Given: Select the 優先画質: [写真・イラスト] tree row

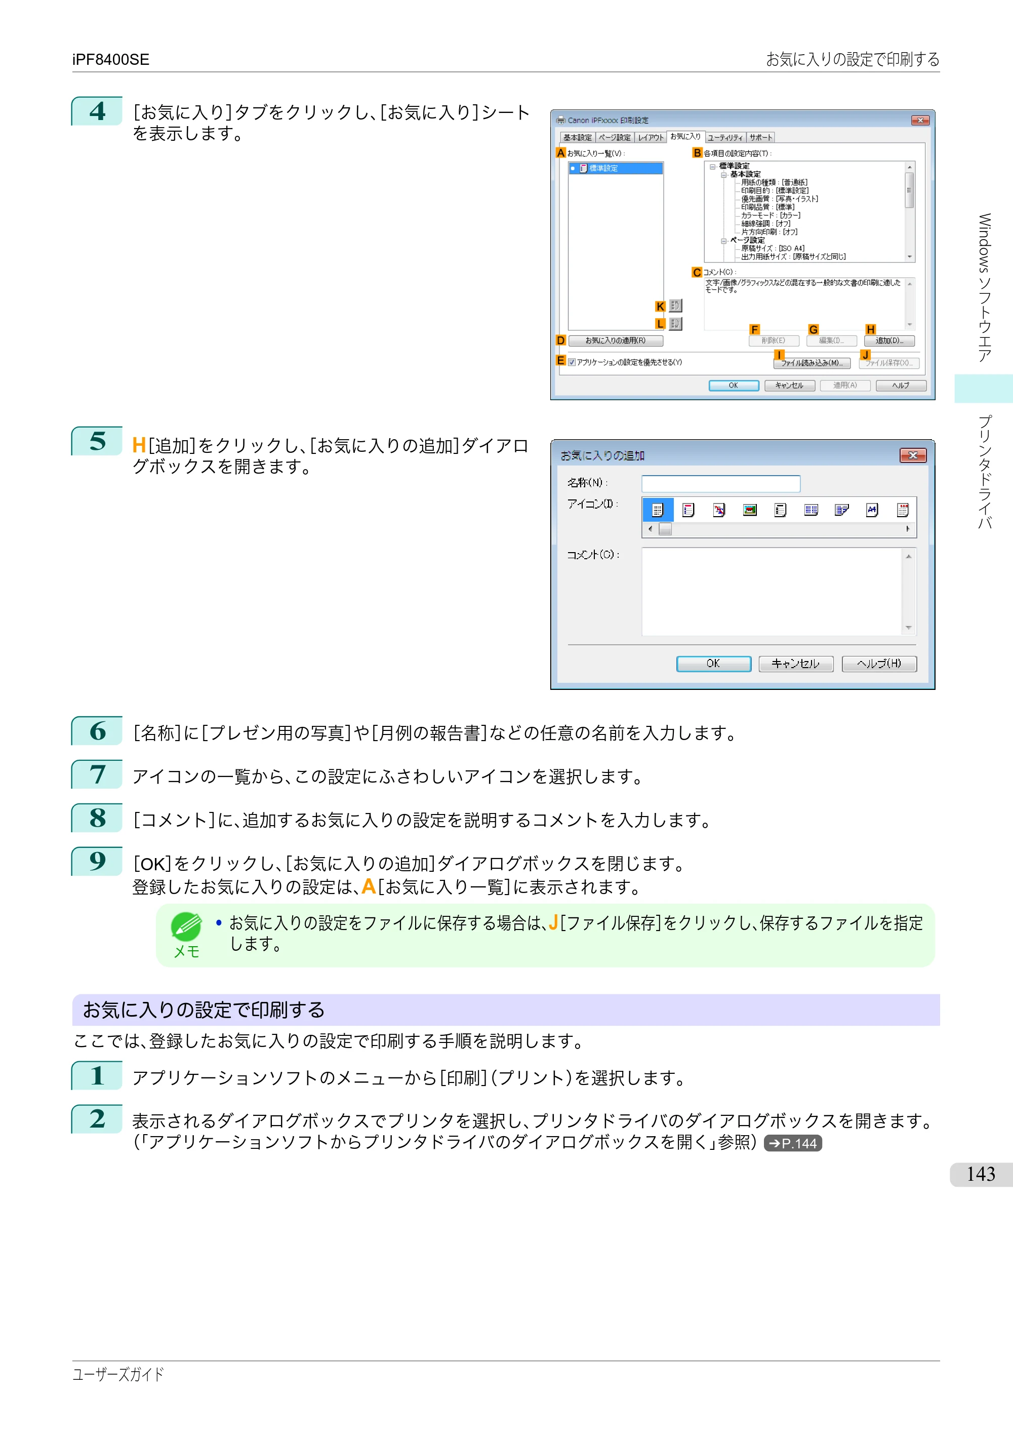Looking at the screenshot, I should pyautogui.click(x=780, y=199).
